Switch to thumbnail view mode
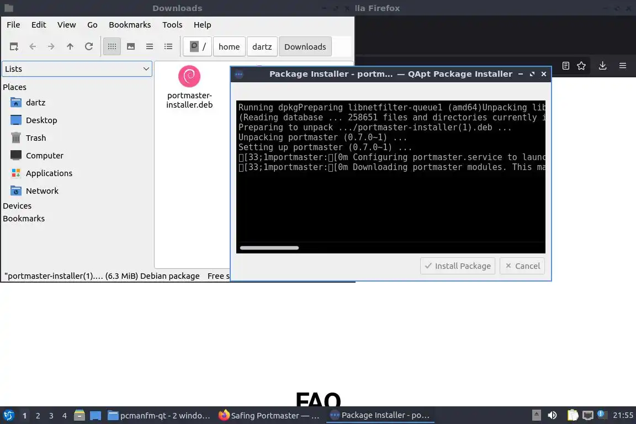This screenshot has width=636, height=424. (131, 47)
